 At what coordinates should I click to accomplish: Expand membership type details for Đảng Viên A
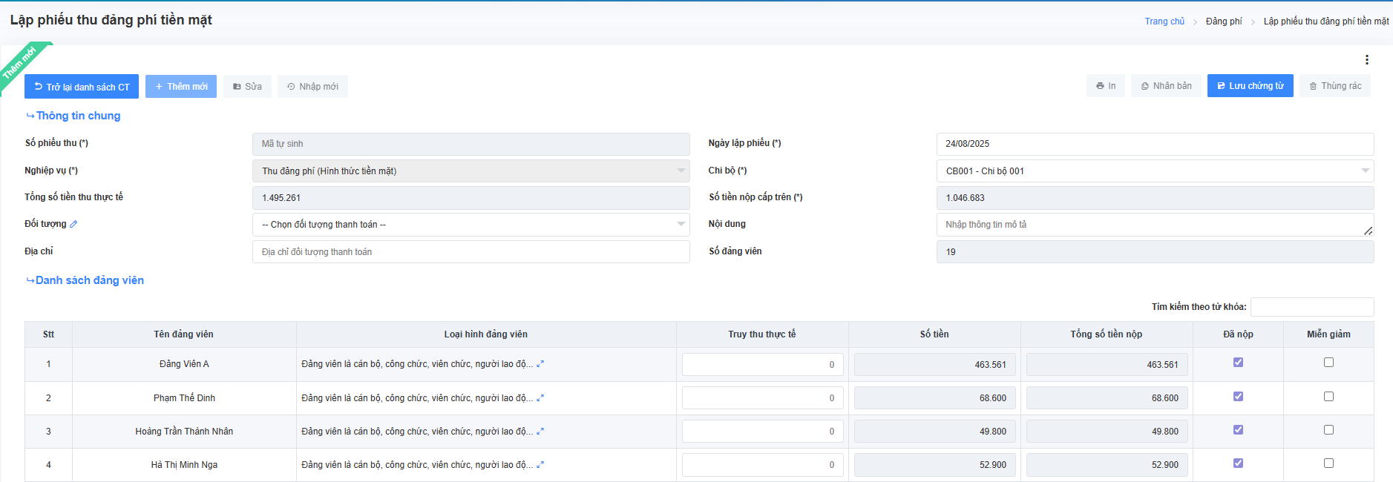(x=540, y=364)
